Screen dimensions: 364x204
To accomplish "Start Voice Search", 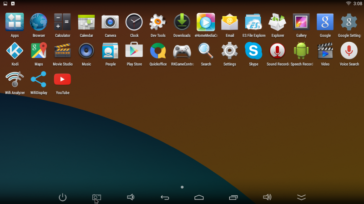I will pos(349,51).
